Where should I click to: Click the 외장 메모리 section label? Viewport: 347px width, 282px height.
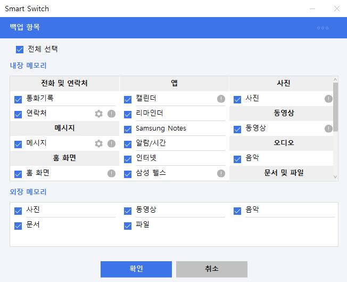pyautogui.click(x=28, y=192)
